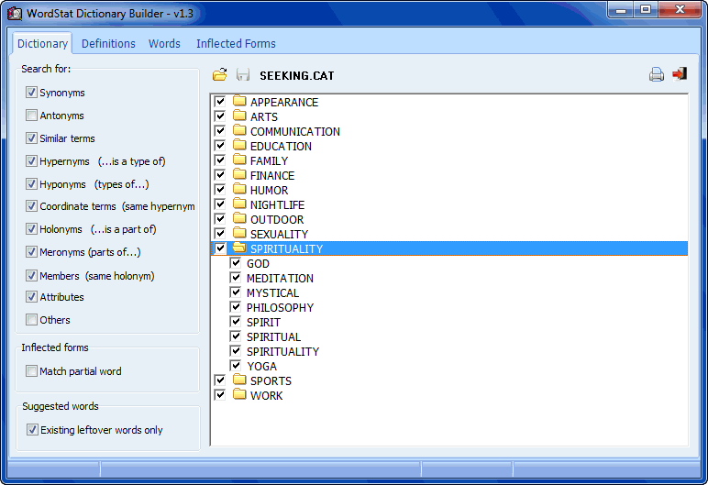Open the Words tab
The image size is (708, 485).
point(164,43)
